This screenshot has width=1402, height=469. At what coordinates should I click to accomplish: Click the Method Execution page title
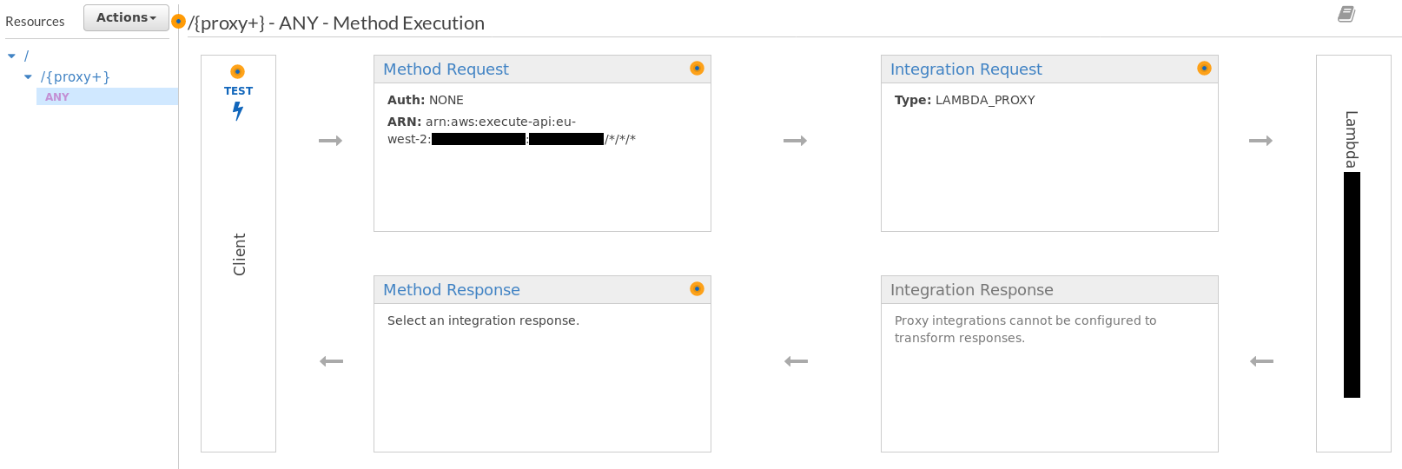coord(336,23)
